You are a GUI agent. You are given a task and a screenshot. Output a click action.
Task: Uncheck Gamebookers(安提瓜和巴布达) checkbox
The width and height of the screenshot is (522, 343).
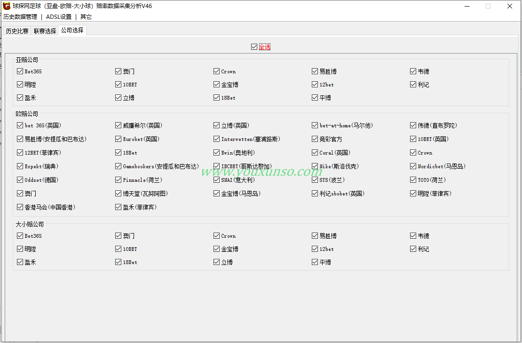pyautogui.click(x=118, y=166)
